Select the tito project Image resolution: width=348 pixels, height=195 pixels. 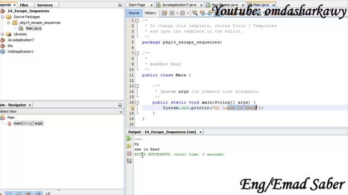[x=10, y=45]
